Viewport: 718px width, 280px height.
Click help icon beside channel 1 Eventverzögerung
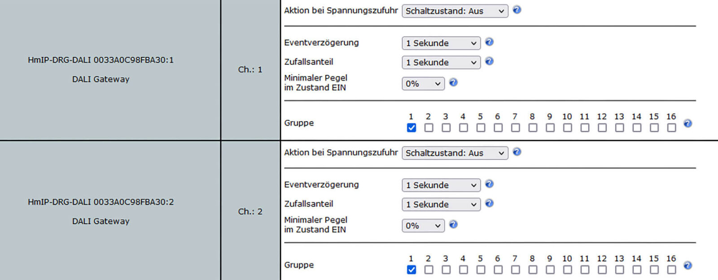tap(489, 42)
